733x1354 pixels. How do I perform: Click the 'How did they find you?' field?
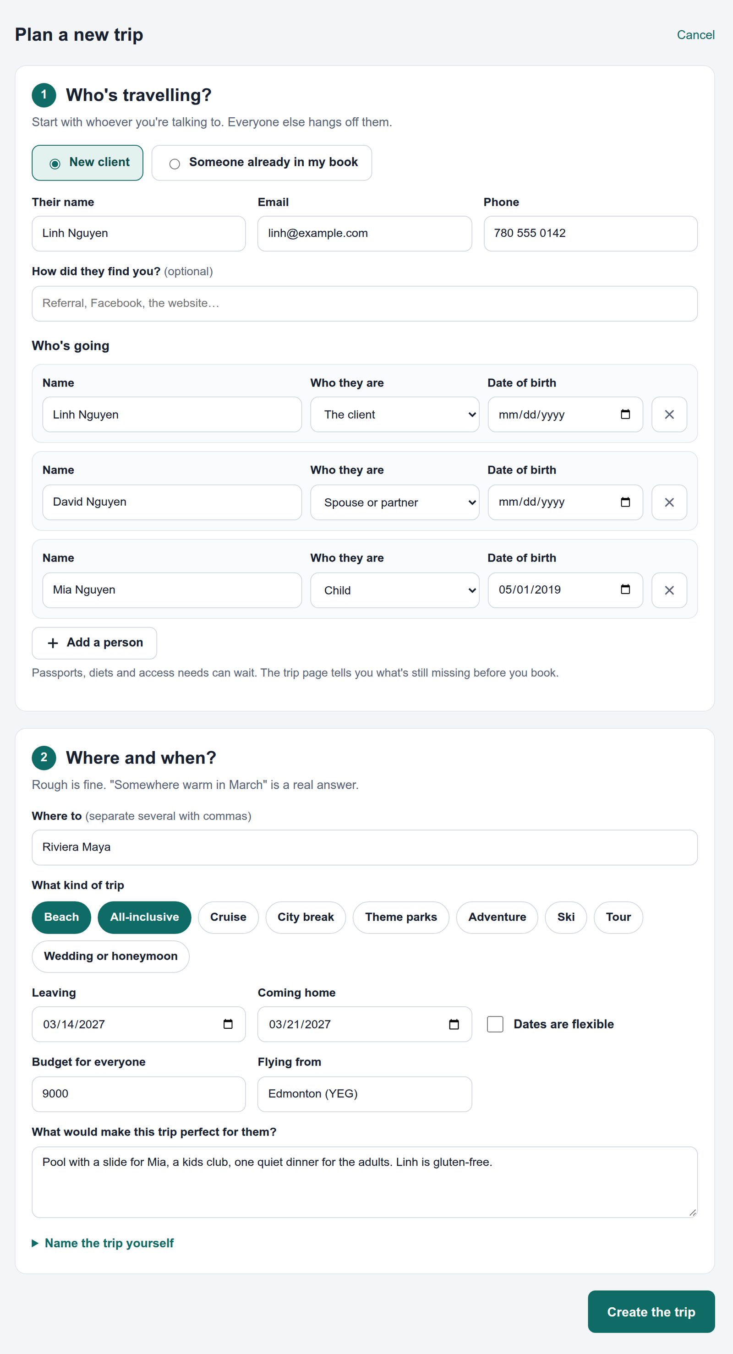pos(364,303)
